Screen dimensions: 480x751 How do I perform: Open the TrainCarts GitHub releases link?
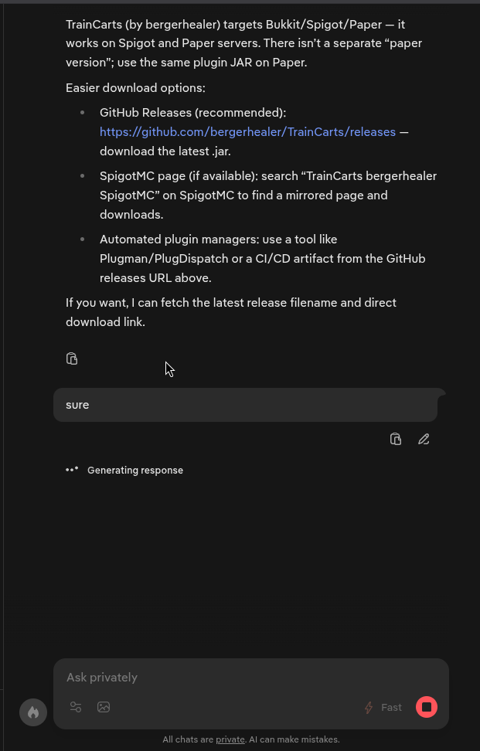(x=247, y=132)
